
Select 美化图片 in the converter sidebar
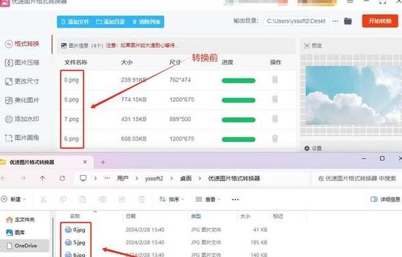tap(23, 100)
